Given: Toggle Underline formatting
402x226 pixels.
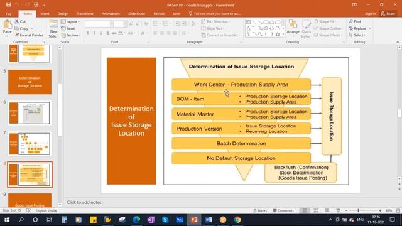Looking at the screenshot, I should pos(101,33).
